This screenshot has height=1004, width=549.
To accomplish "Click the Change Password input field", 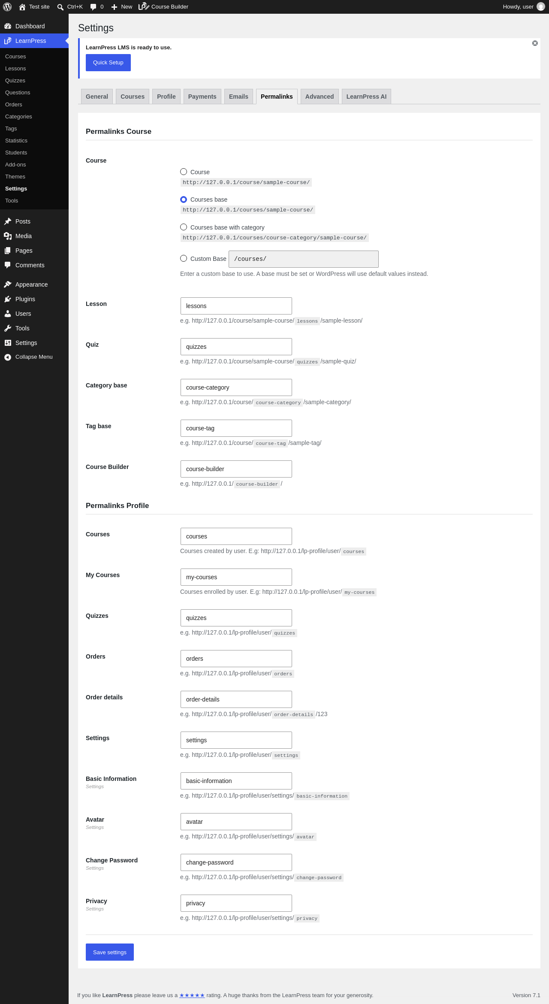I will (236, 862).
